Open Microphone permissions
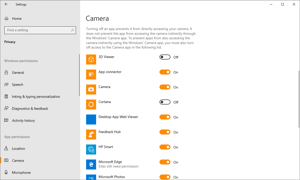The image size is (300, 180). coord(40,172)
